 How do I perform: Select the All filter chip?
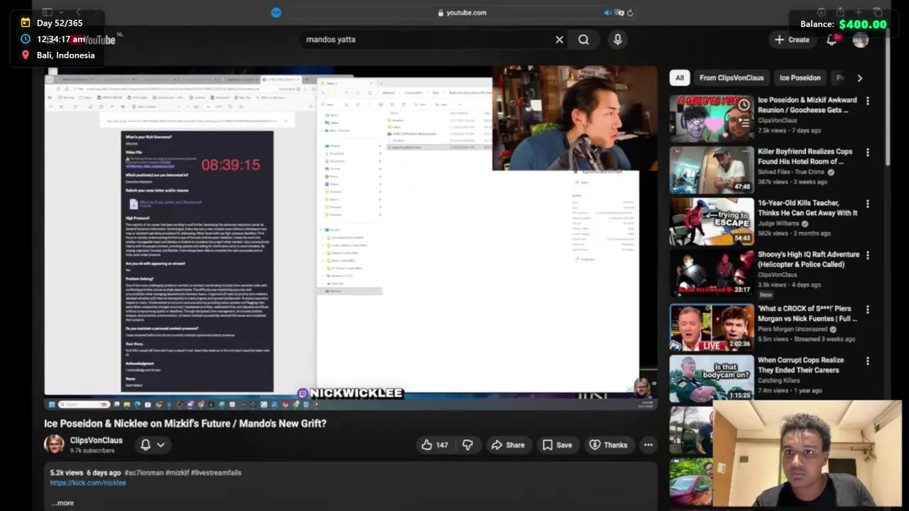(680, 78)
